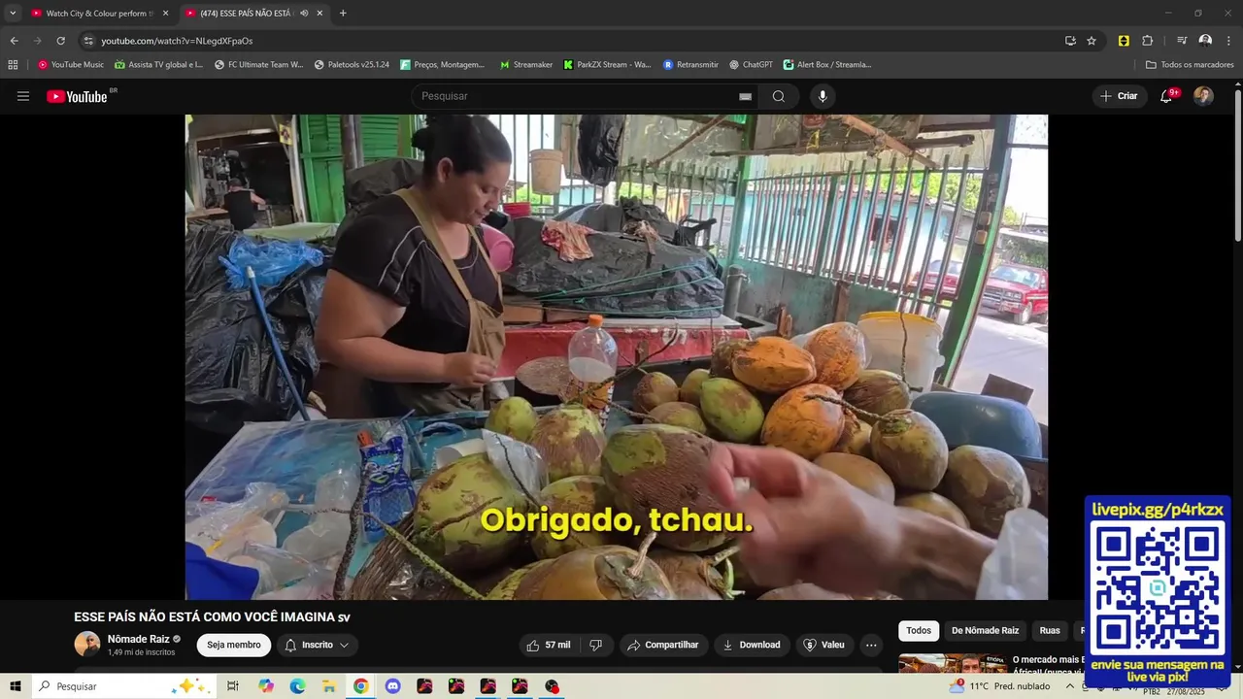The width and height of the screenshot is (1243, 699).
Task: Open Copilot from the taskbar
Action: (x=266, y=686)
